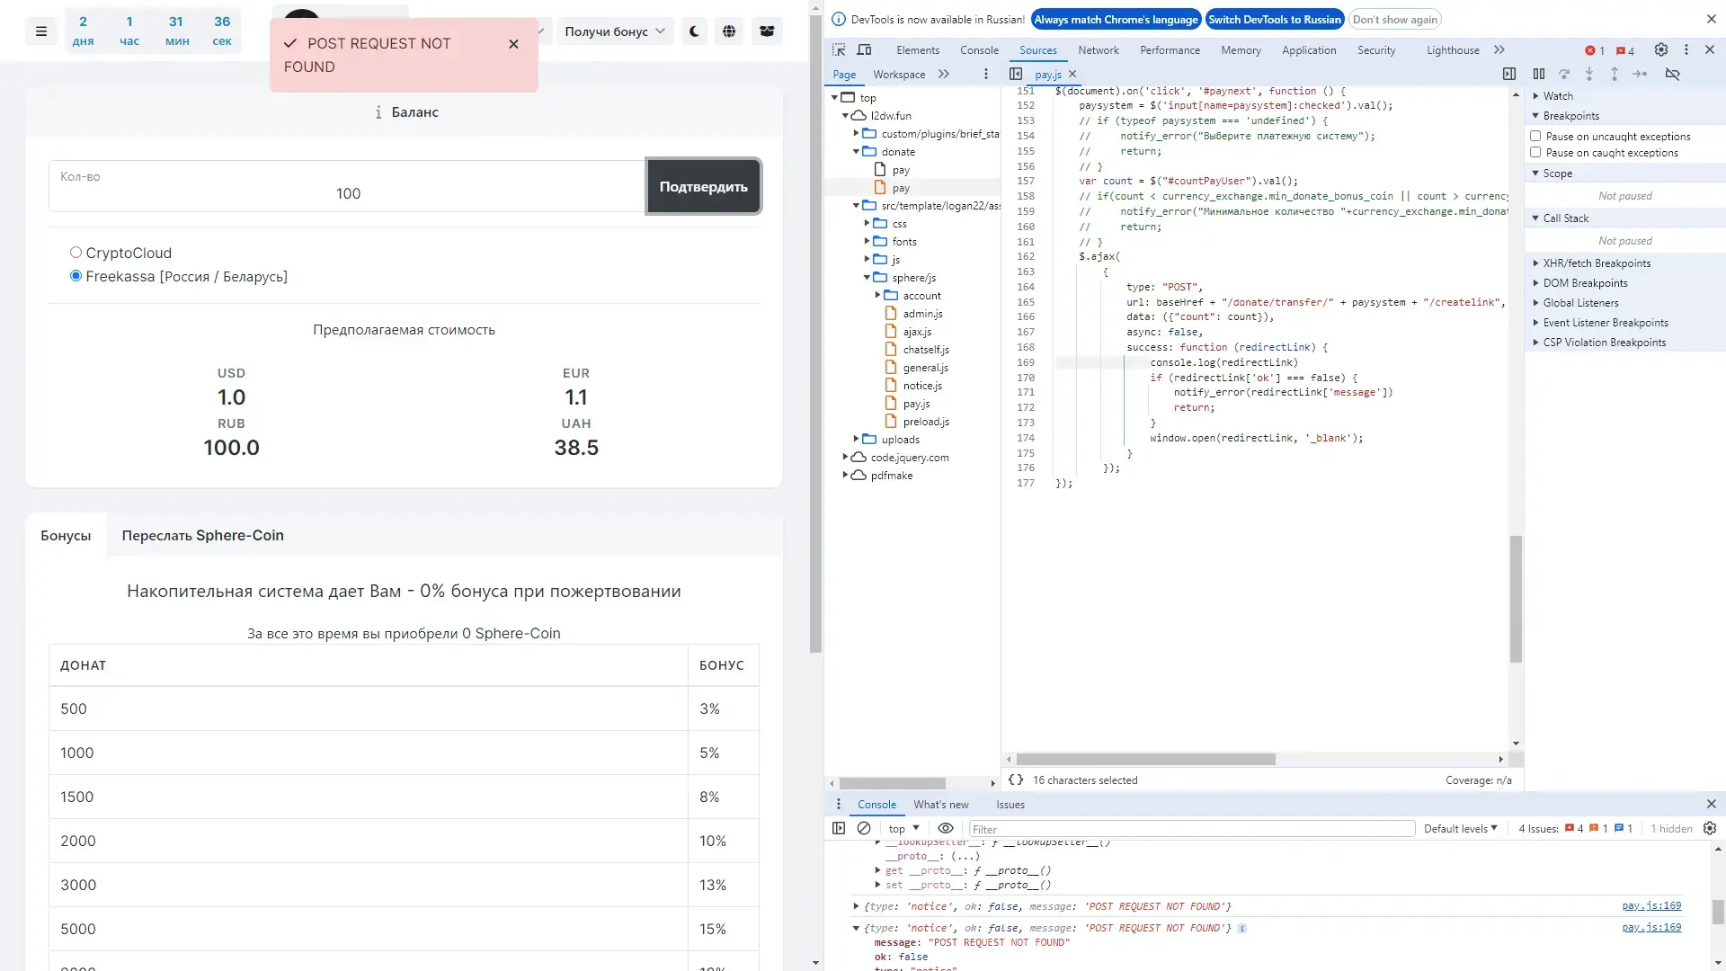
Task: Click the red error count indicator
Action: (x=1595, y=50)
